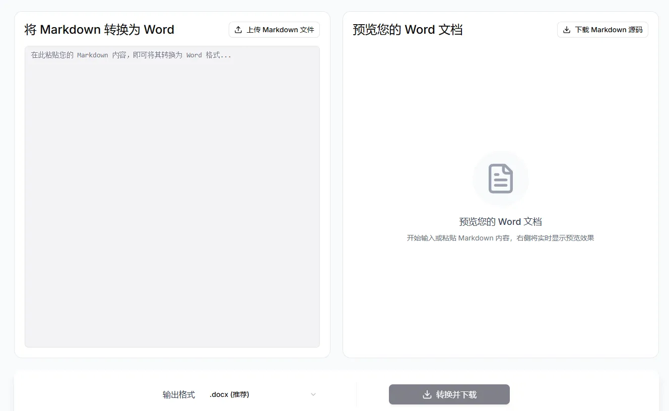Click the download icon beside 下载 Markdown 源码
Viewport: 669px width, 411px height.
567,30
